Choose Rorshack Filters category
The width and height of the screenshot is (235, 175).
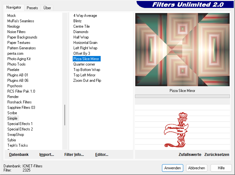[19, 102]
